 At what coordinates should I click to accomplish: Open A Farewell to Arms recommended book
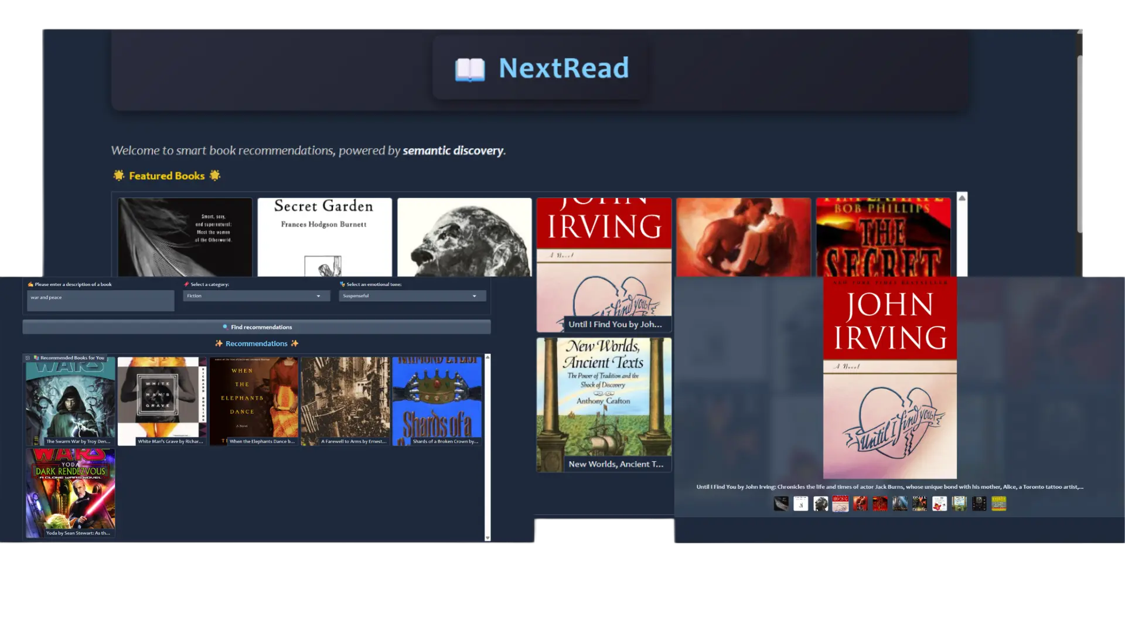click(x=345, y=401)
